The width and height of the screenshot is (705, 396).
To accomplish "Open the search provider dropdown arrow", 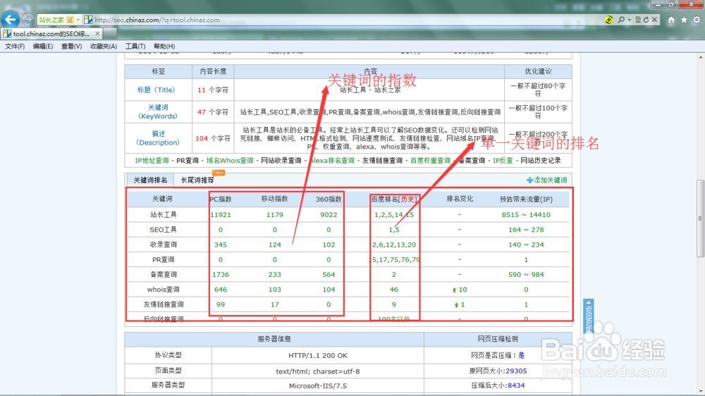I will pyautogui.click(x=629, y=20).
